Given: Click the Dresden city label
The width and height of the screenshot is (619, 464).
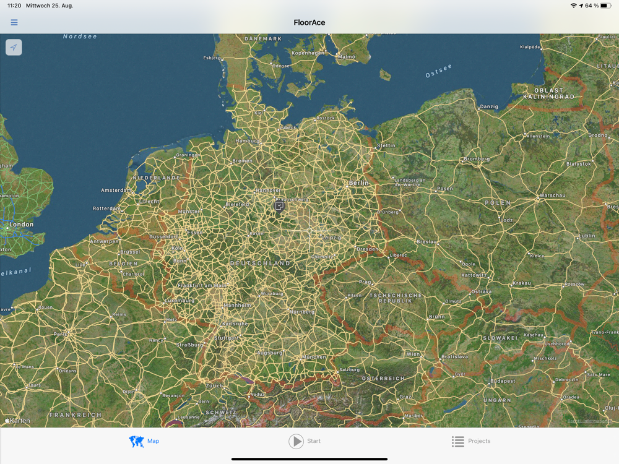Looking at the screenshot, I should pos(368,249).
